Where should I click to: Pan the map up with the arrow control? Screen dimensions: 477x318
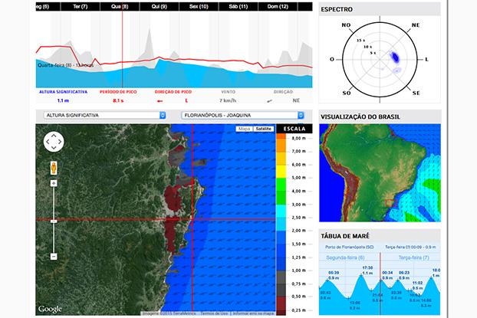pyautogui.click(x=54, y=136)
